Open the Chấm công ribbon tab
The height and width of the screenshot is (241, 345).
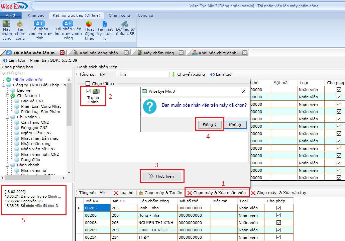pos(119,15)
